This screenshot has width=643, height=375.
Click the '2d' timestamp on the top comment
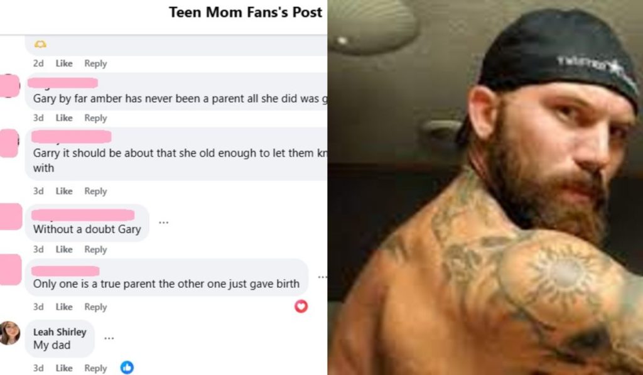coord(38,63)
